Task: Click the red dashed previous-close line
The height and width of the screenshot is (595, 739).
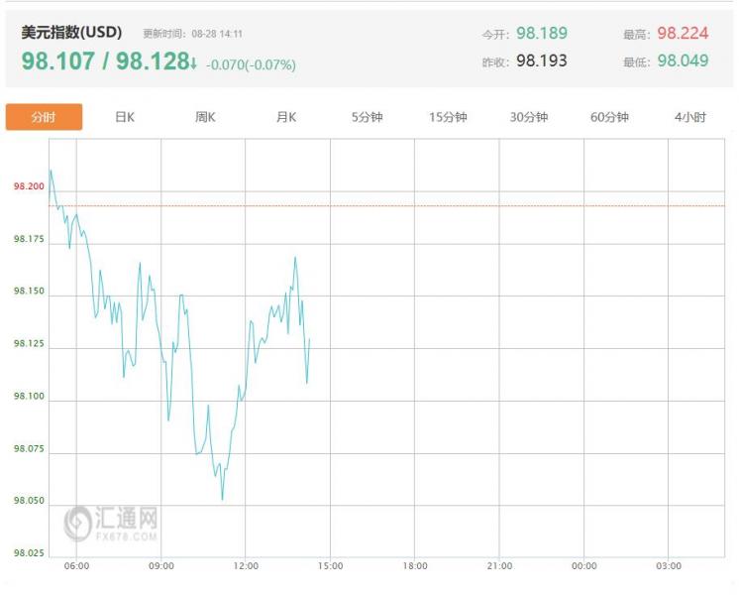Action: pos(495,206)
